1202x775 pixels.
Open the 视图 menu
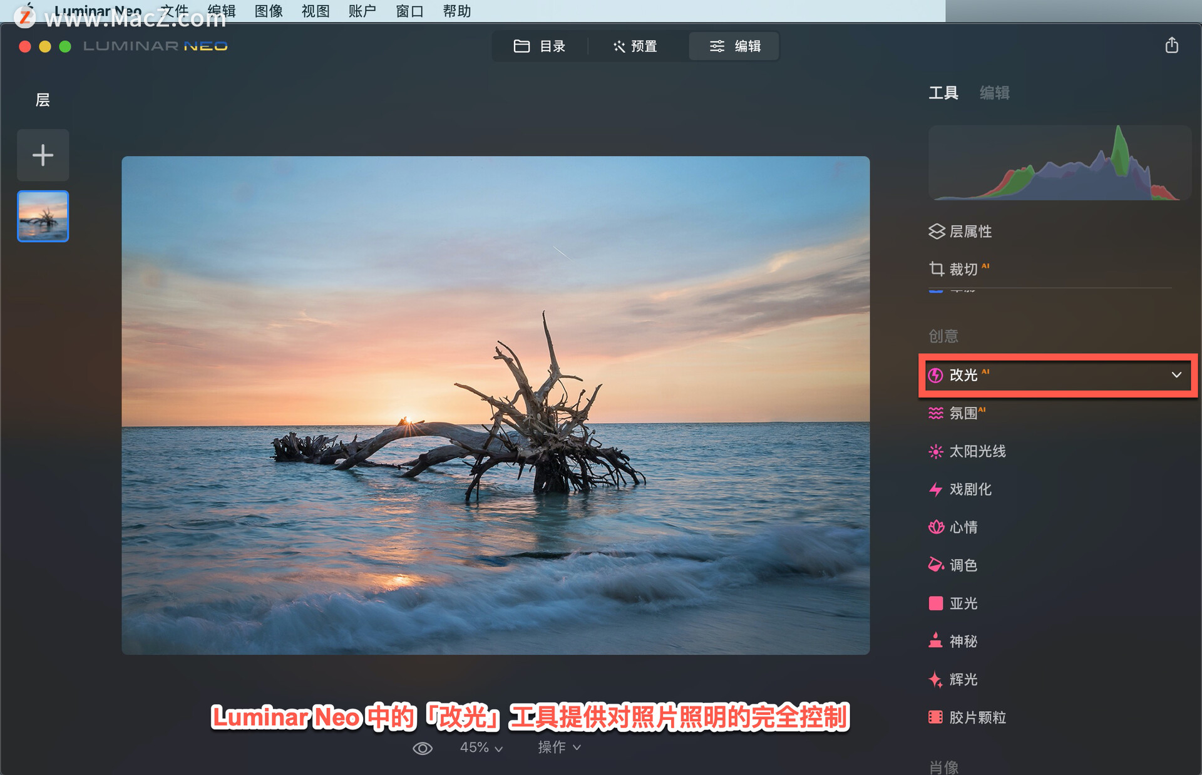coord(316,11)
